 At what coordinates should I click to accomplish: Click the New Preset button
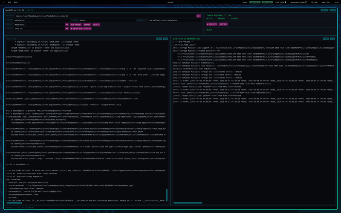(x=76, y=25)
